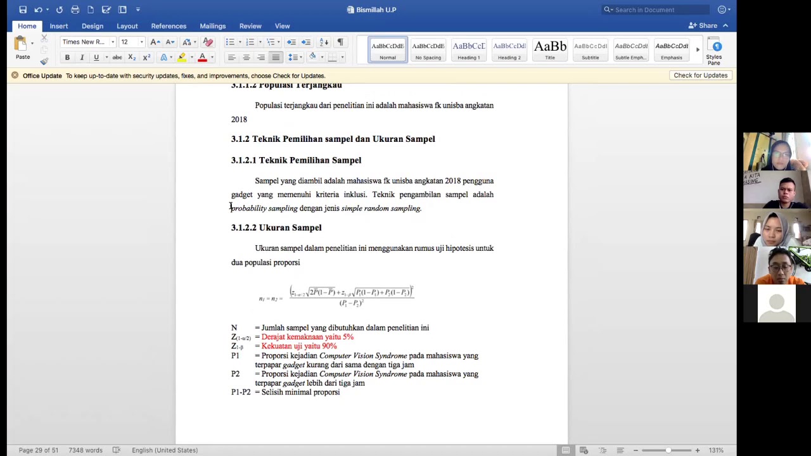The image size is (811, 456).
Task: Change the language English (United States)
Action: point(165,450)
